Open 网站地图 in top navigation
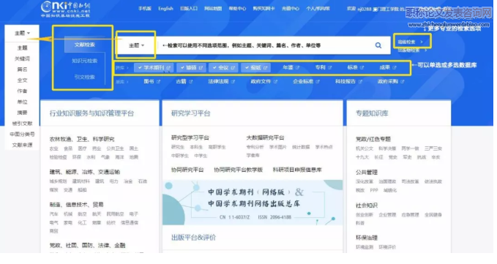The height and width of the screenshot is (264, 497). (213, 9)
